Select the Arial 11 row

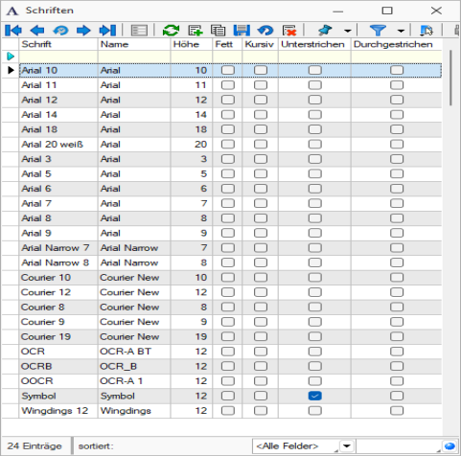click(x=230, y=85)
